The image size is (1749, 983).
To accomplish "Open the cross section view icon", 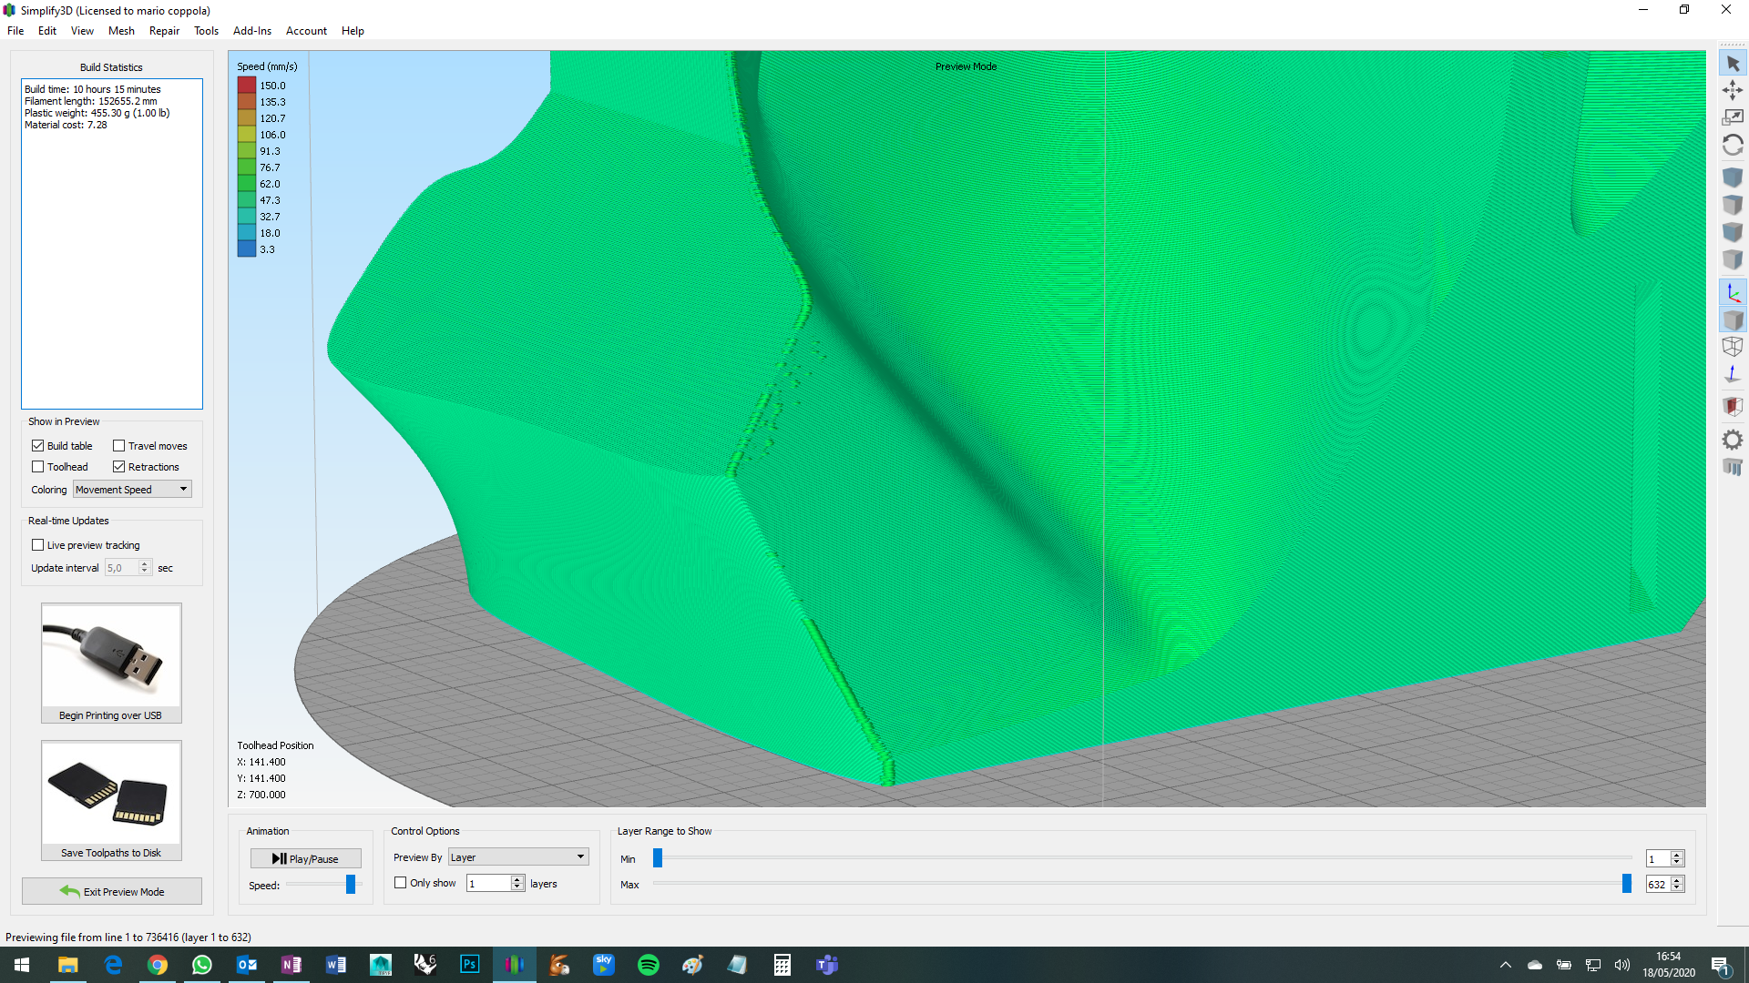I will point(1733,406).
